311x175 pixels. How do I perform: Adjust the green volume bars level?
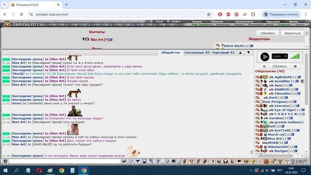point(295,56)
